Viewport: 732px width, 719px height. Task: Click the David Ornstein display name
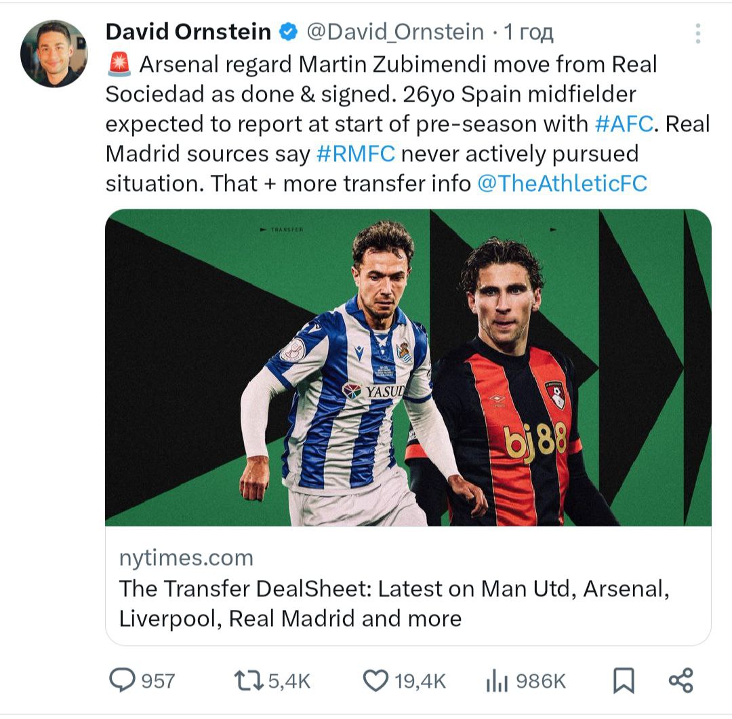point(189,31)
